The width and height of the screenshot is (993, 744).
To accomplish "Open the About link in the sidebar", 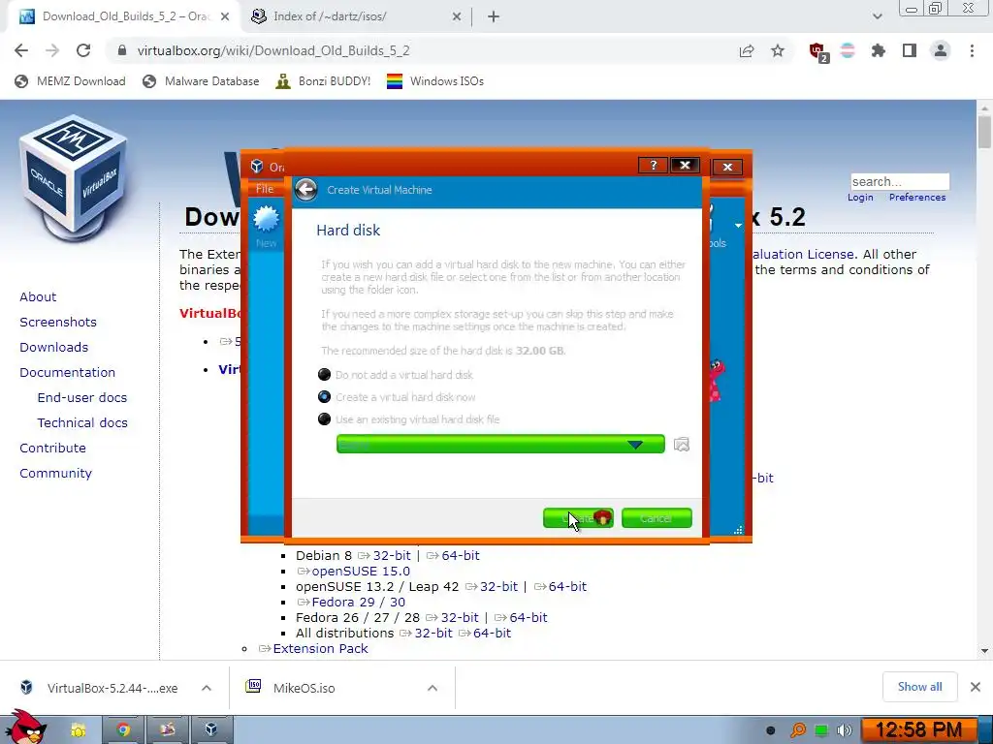I will (x=38, y=296).
